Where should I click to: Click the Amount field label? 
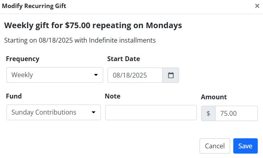point(214,97)
